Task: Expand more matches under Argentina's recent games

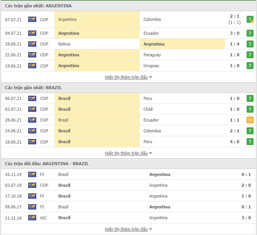Action: tap(128, 77)
